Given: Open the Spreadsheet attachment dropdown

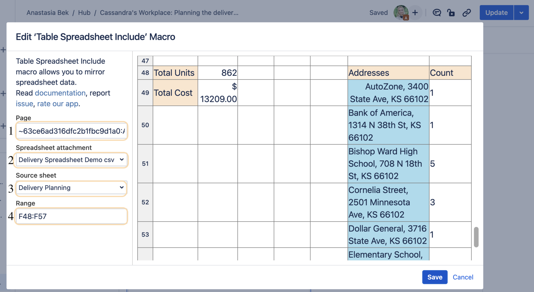Looking at the screenshot, I should [71, 160].
